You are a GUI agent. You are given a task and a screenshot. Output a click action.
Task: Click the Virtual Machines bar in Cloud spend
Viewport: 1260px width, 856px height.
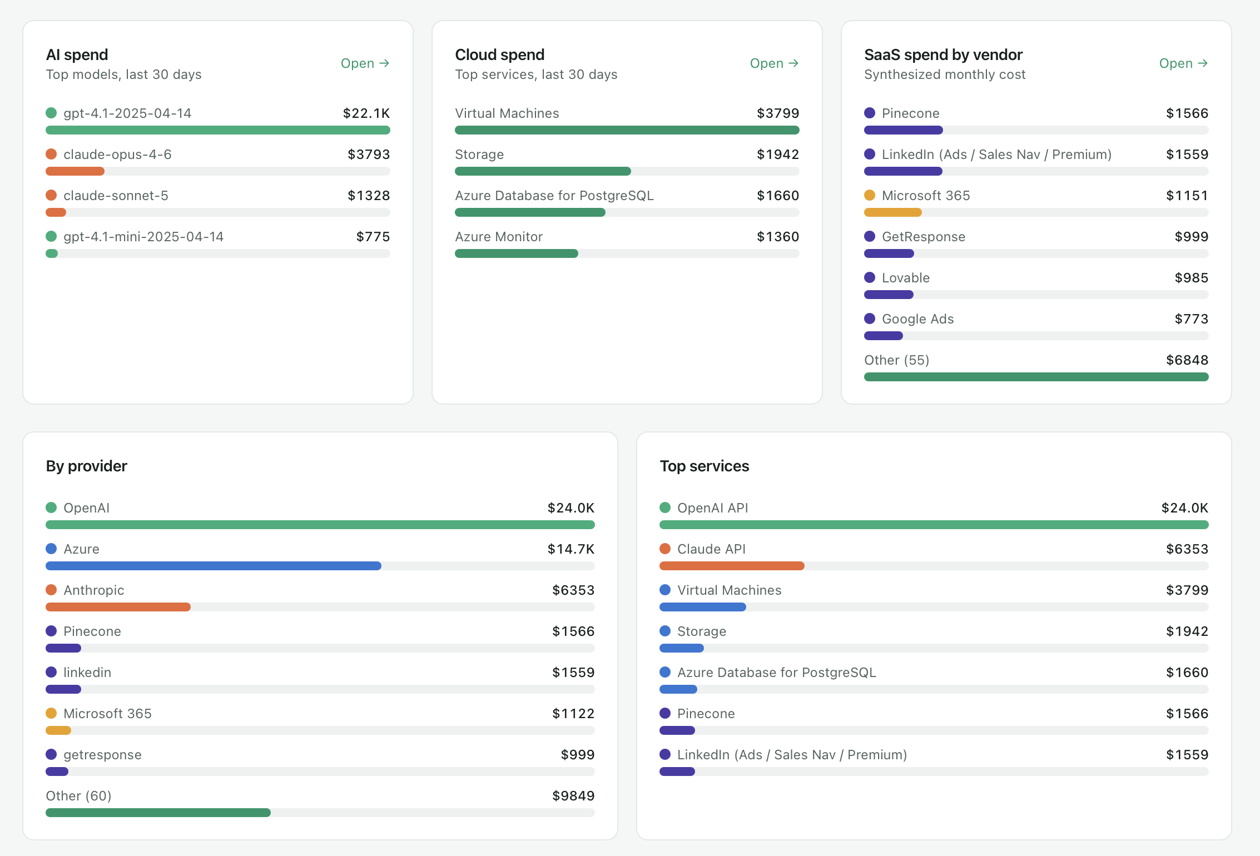(627, 130)
